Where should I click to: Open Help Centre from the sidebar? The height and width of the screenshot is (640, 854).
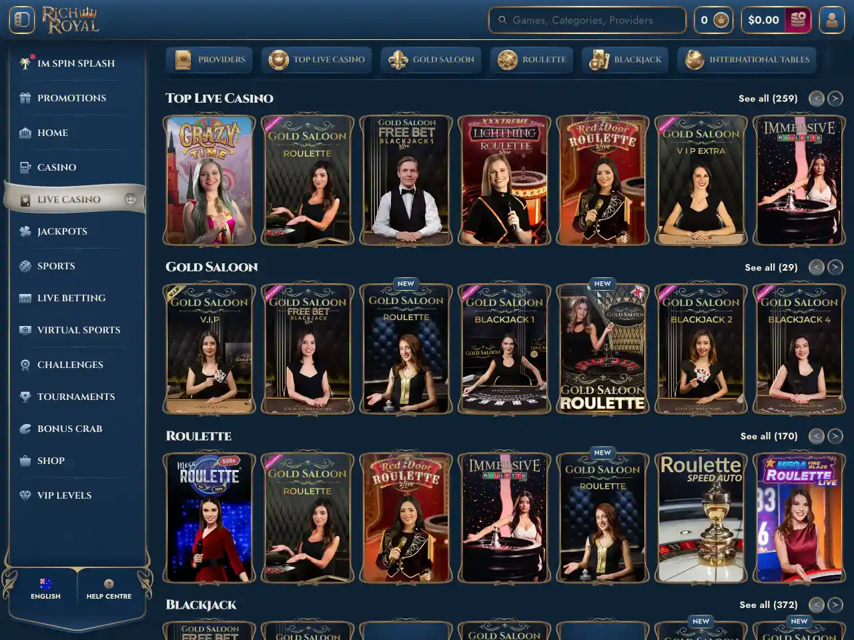(x=109, y=589)
